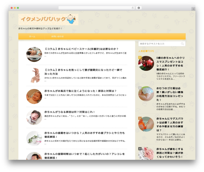Open the article about baby toothbrushing
The width and height of the screenshot is (204, 172).
(84, 135)
